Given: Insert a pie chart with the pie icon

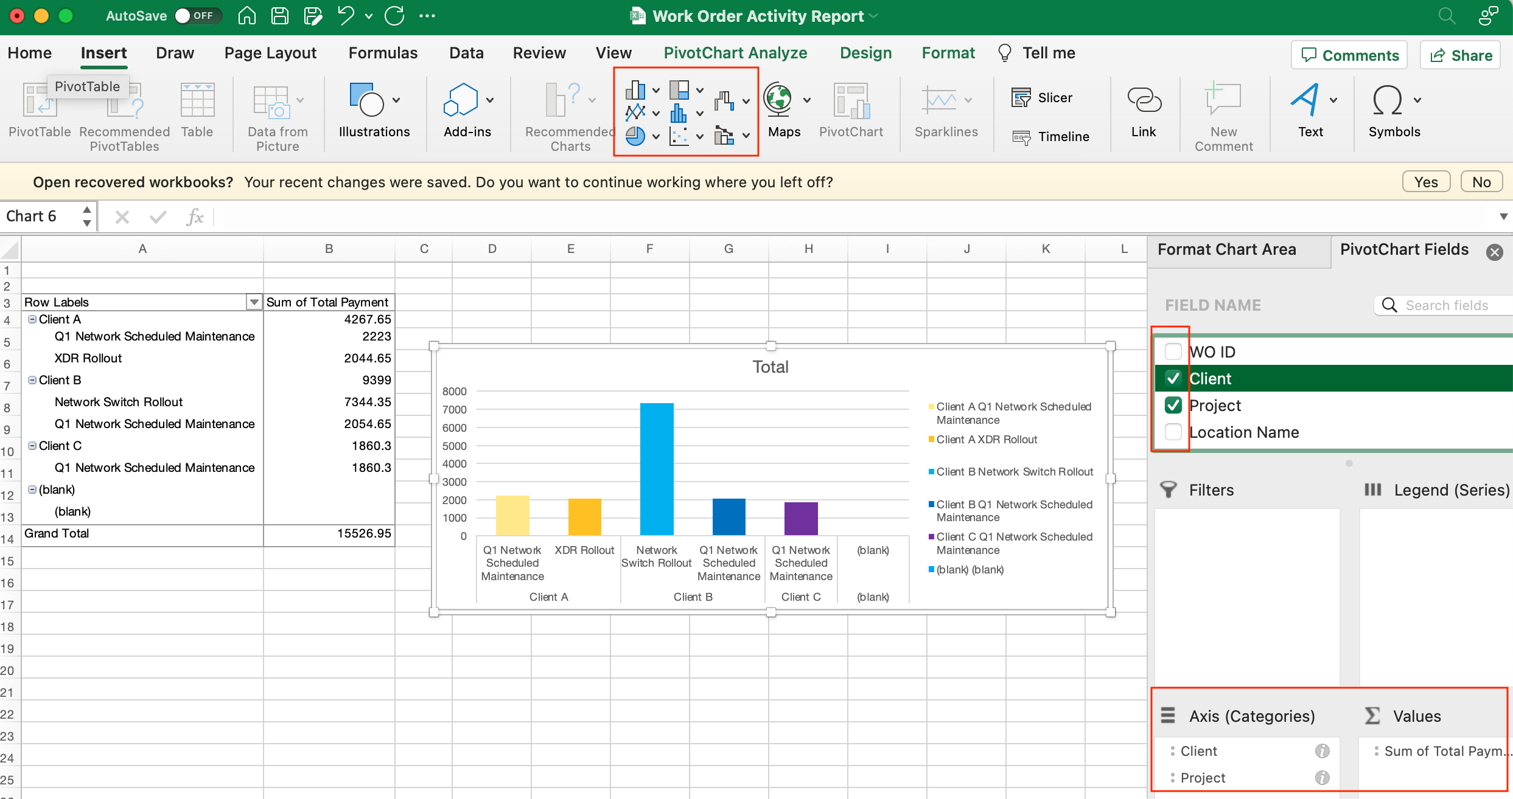Looking at the screenshot, I should point(635,136).
